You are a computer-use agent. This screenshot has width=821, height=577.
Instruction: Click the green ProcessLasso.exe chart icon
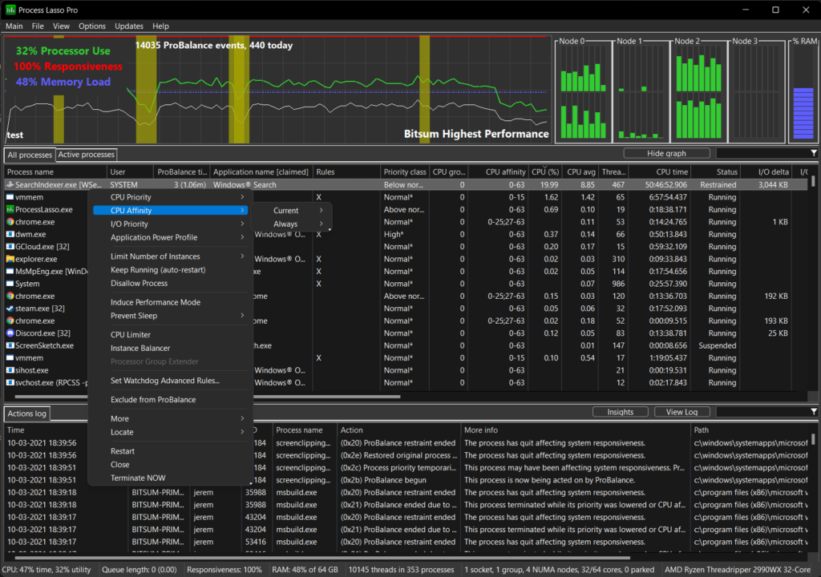coord(10,209)
